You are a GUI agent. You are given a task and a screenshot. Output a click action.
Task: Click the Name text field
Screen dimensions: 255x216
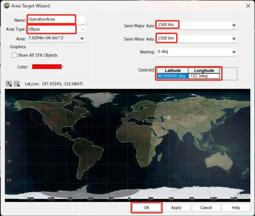51,19
